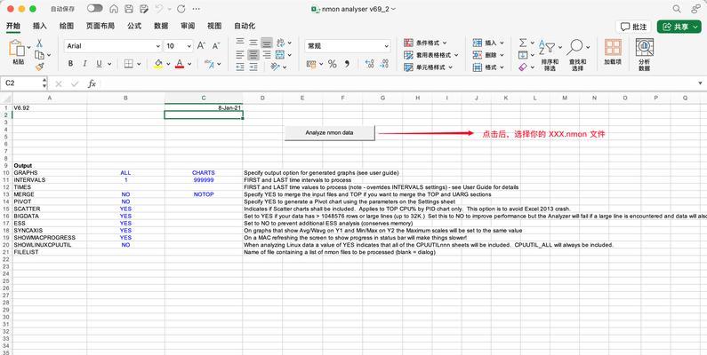The height and width of the screenshot is (355, 707).
Task: Click the Analyze Data (分析数据) icon
Action: pos(645,54)
